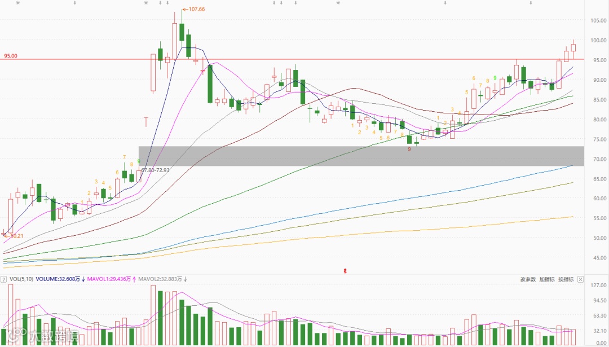Open 改参数 to change indicator parameters
This screenshot has height=347, width=609.
point(528,279)
